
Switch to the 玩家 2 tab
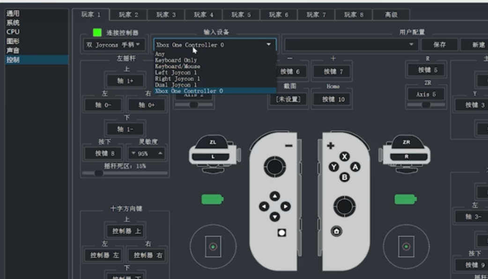(128, 14)
